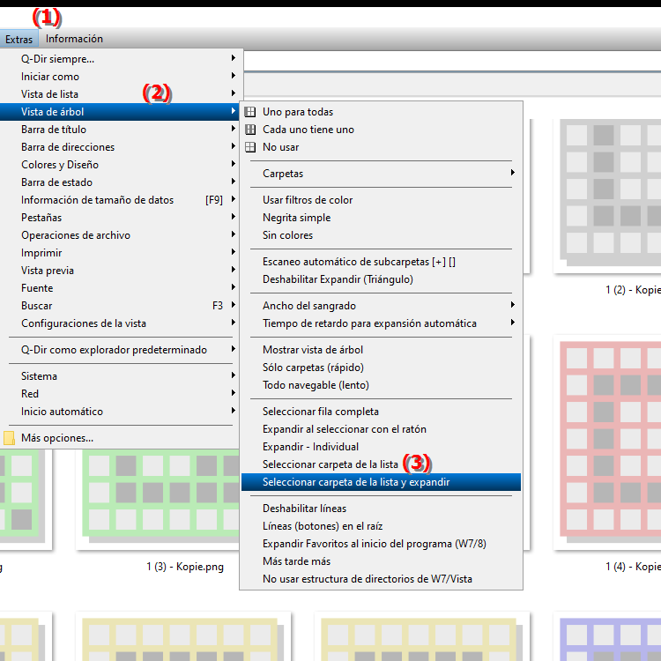
Task: Expand the arrow next to 'Q-Dir siempre...'
Action: click(234, 58)
